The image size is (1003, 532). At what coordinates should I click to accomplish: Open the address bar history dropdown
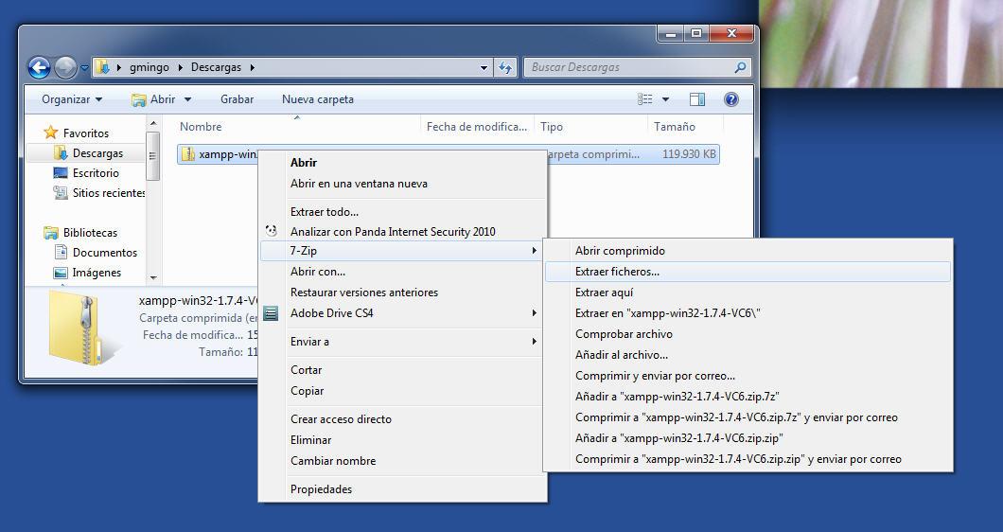click(x=484, y=67)
